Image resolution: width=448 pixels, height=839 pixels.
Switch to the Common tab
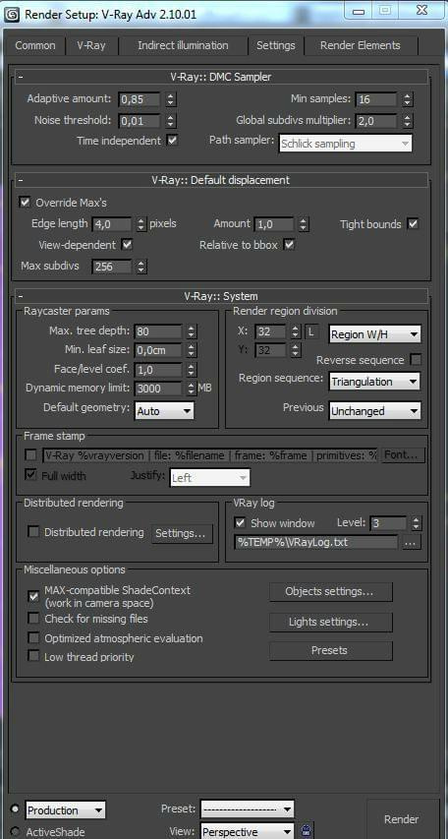[35, 45]
